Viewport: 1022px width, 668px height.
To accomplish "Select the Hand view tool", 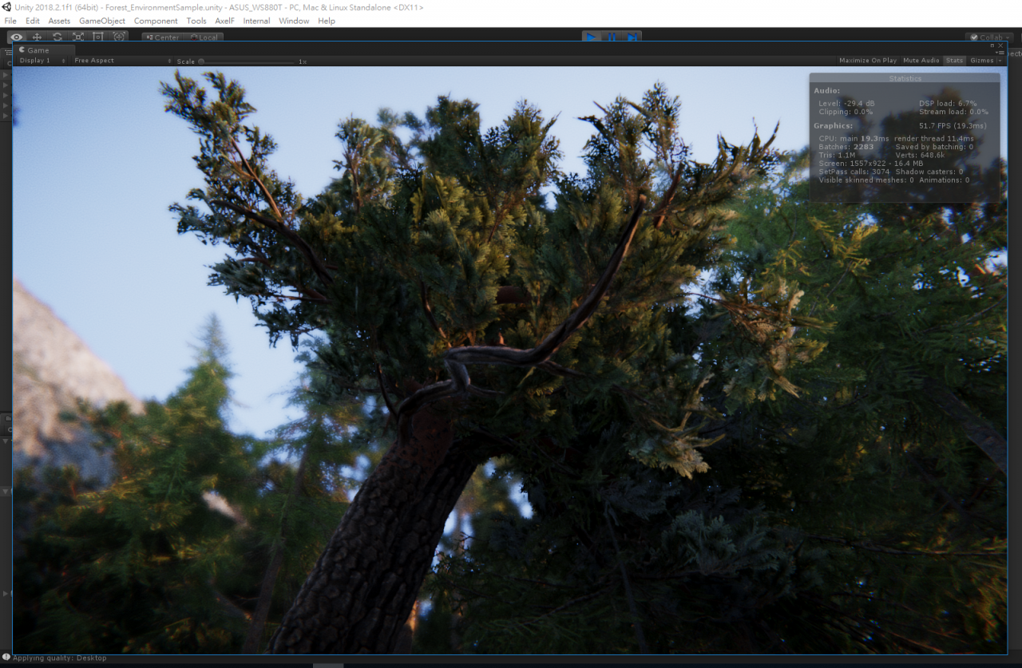I will [x=16, y=37].
